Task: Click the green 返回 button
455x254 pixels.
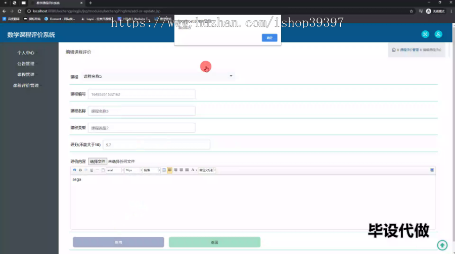Action: tap(214, 242)
